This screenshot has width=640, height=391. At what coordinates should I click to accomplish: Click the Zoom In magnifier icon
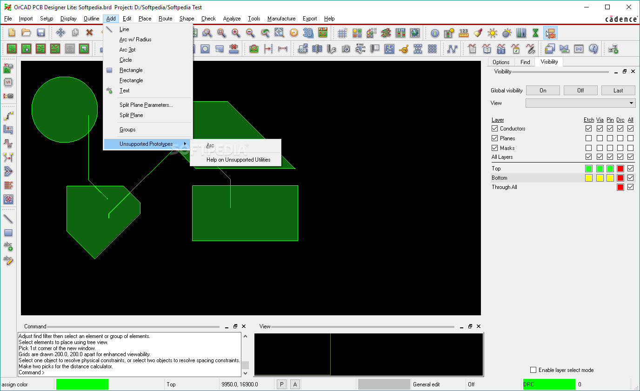[x=236, y=33]
